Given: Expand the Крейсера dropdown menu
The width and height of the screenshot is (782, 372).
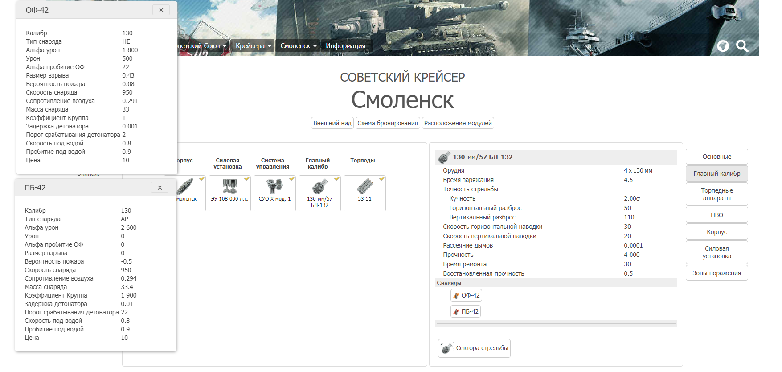Looking at the screenshot, I should pos(253,46).
